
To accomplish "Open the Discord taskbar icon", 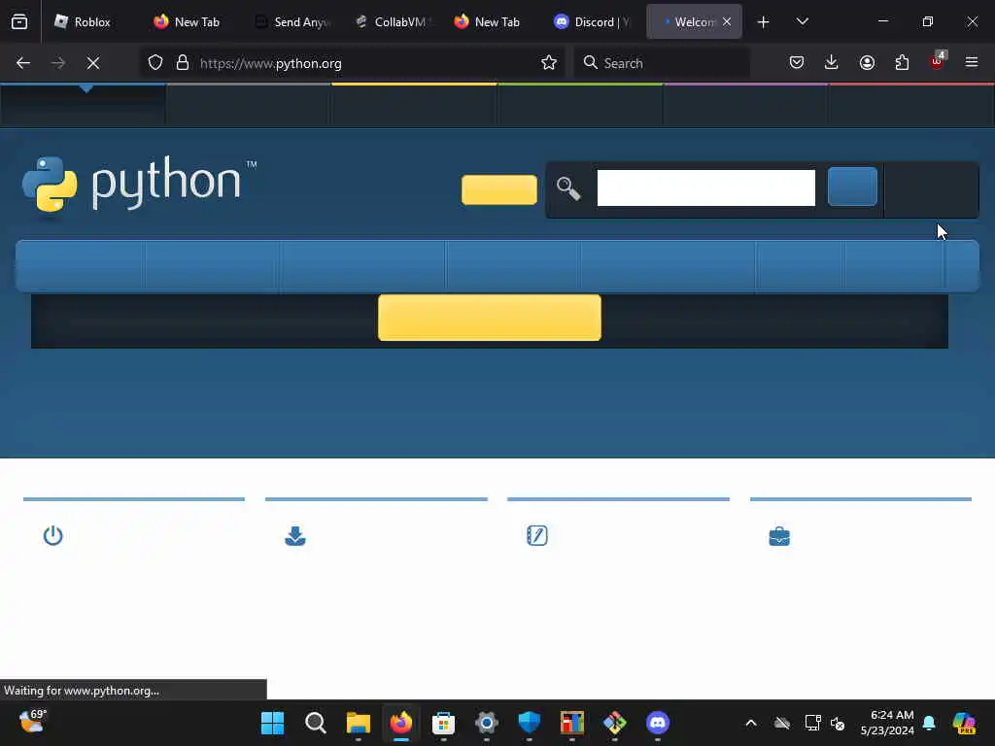I will [x=658, y=723].
